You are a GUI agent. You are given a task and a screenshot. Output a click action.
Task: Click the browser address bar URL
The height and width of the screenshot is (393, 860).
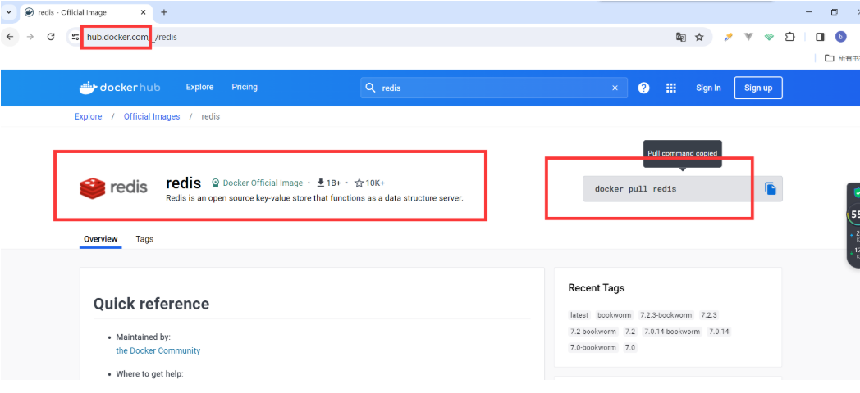point(131,37)
